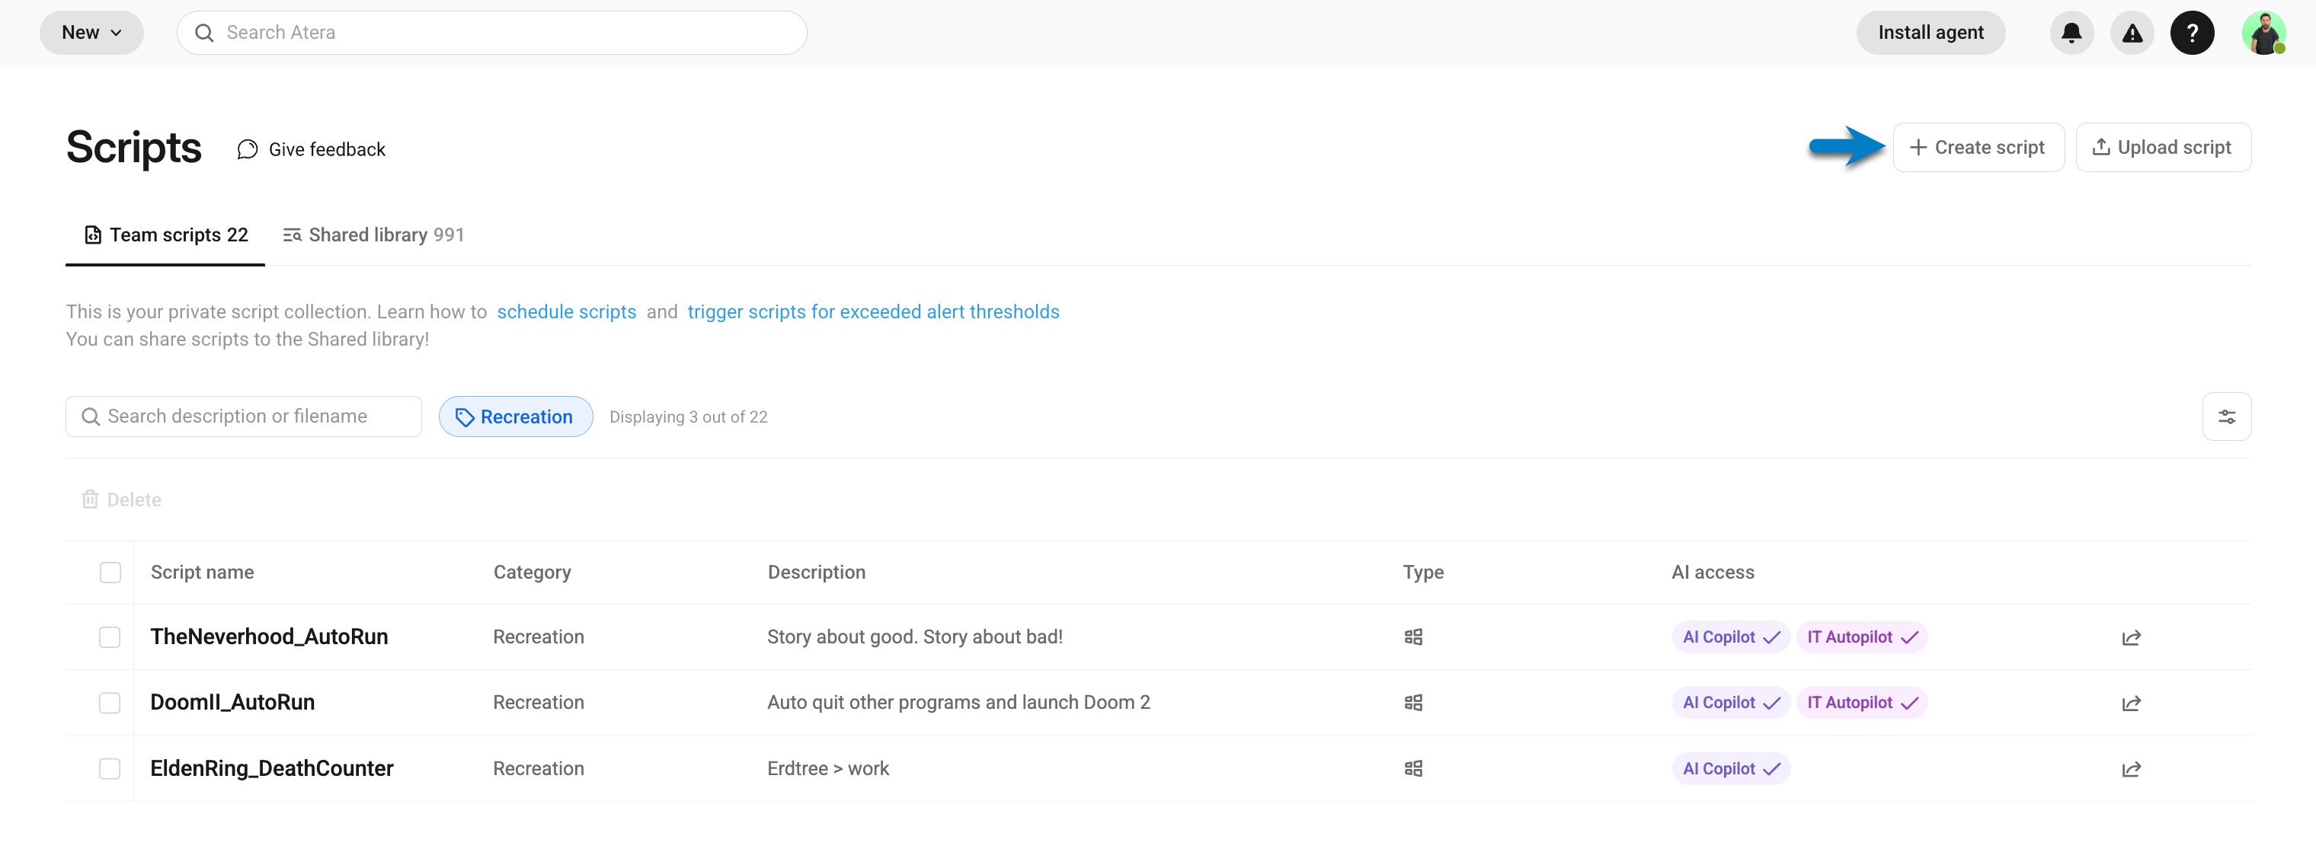
Task: Click the Windows type icon for EldenRing_DeathCounter
Action: coord(1412,769)
